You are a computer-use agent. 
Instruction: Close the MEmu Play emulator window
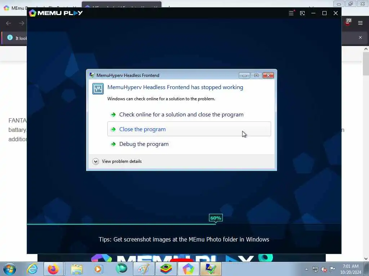pyautogui.click(x=335, y=13)
